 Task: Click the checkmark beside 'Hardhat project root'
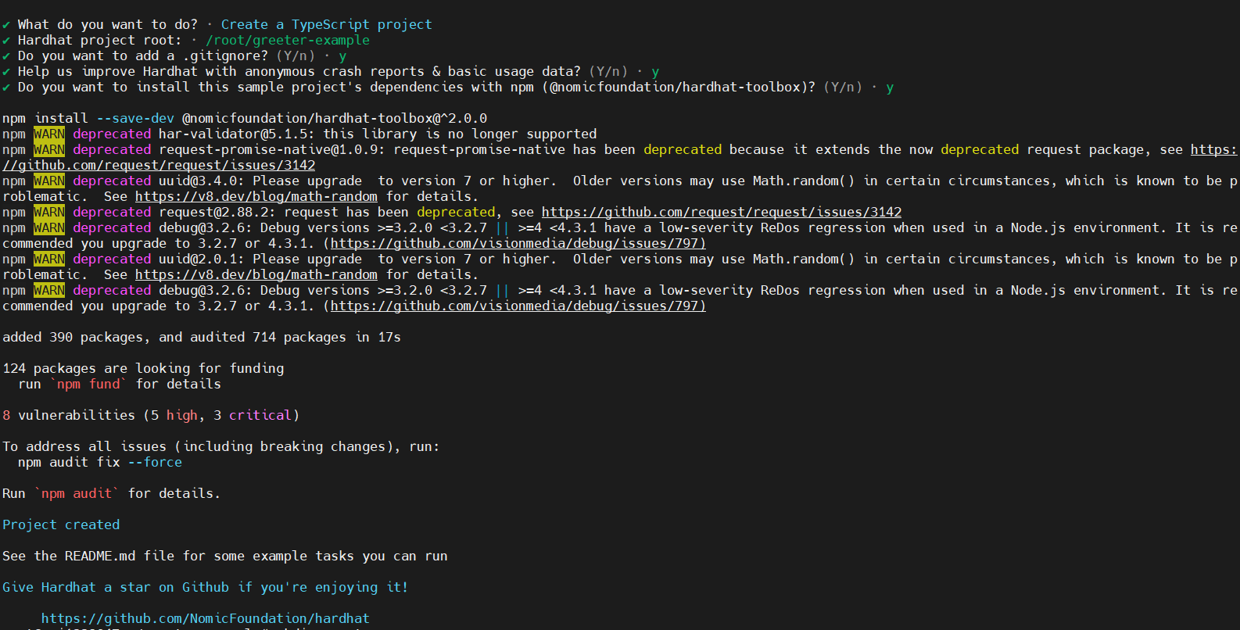pyautogui.click(x=6, y=40)
